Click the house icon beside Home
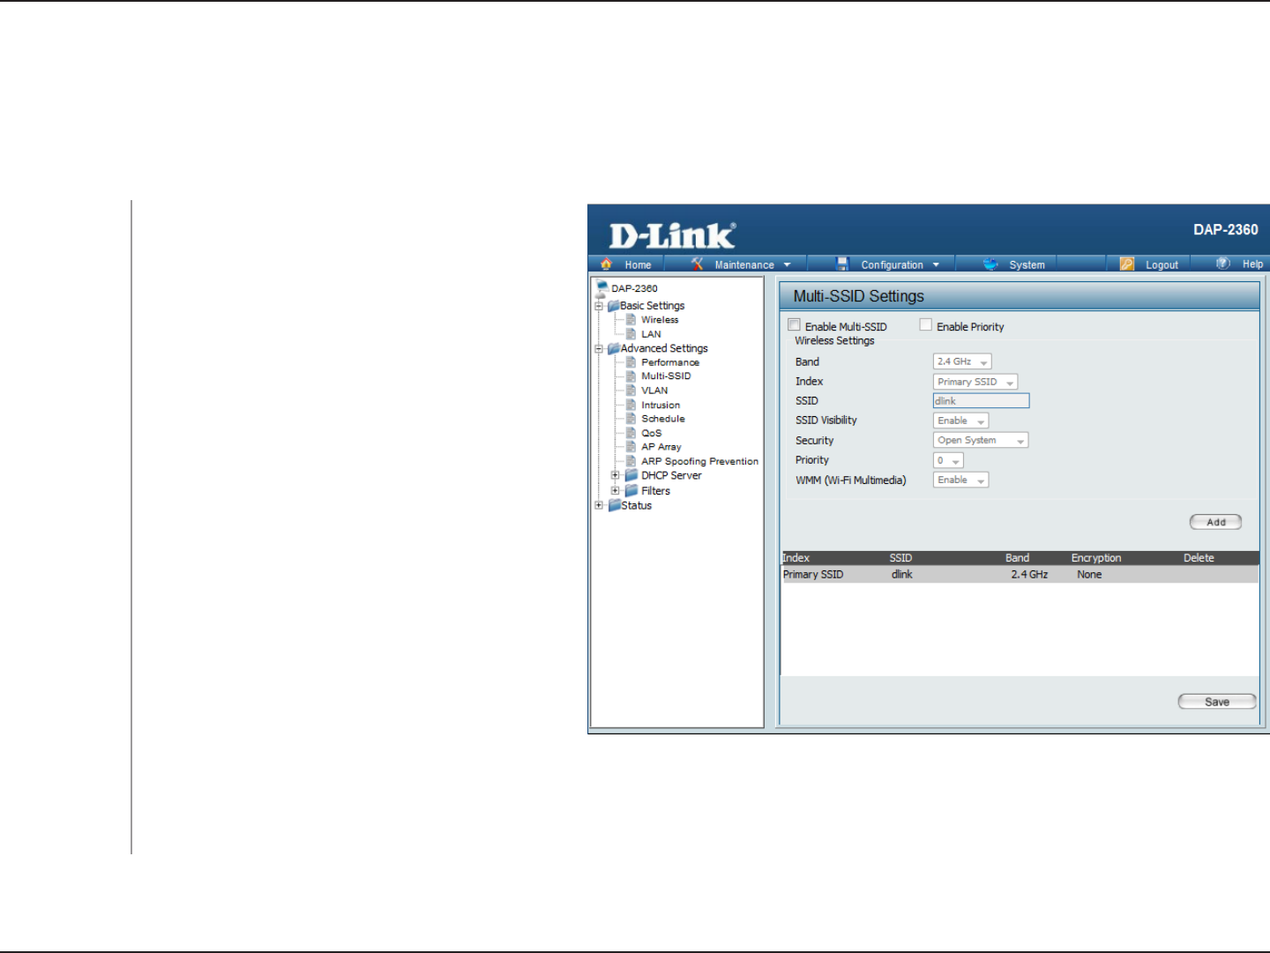 coord(606,264)
